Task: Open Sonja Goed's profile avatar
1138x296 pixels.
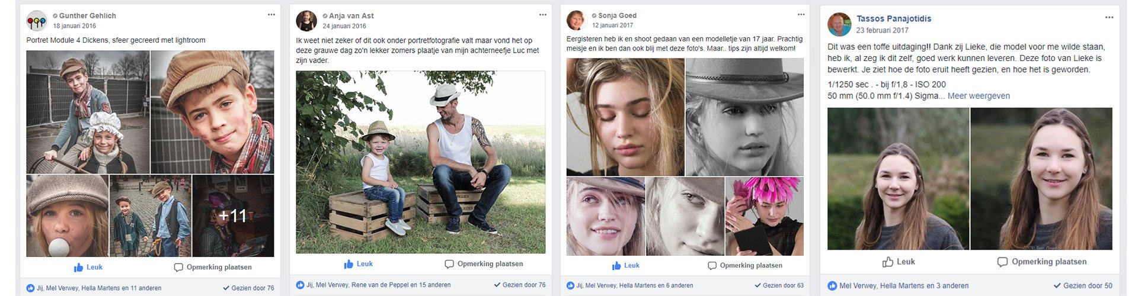Action: pyautogui.click(x=576, y=21)
